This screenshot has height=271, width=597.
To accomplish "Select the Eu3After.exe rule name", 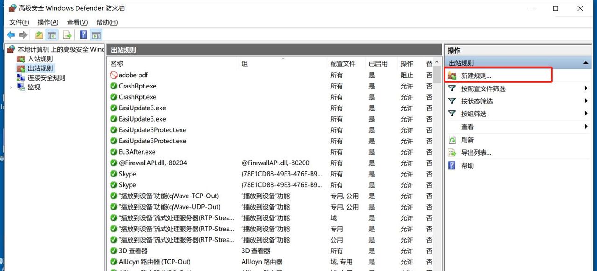I will coord(137,152).
